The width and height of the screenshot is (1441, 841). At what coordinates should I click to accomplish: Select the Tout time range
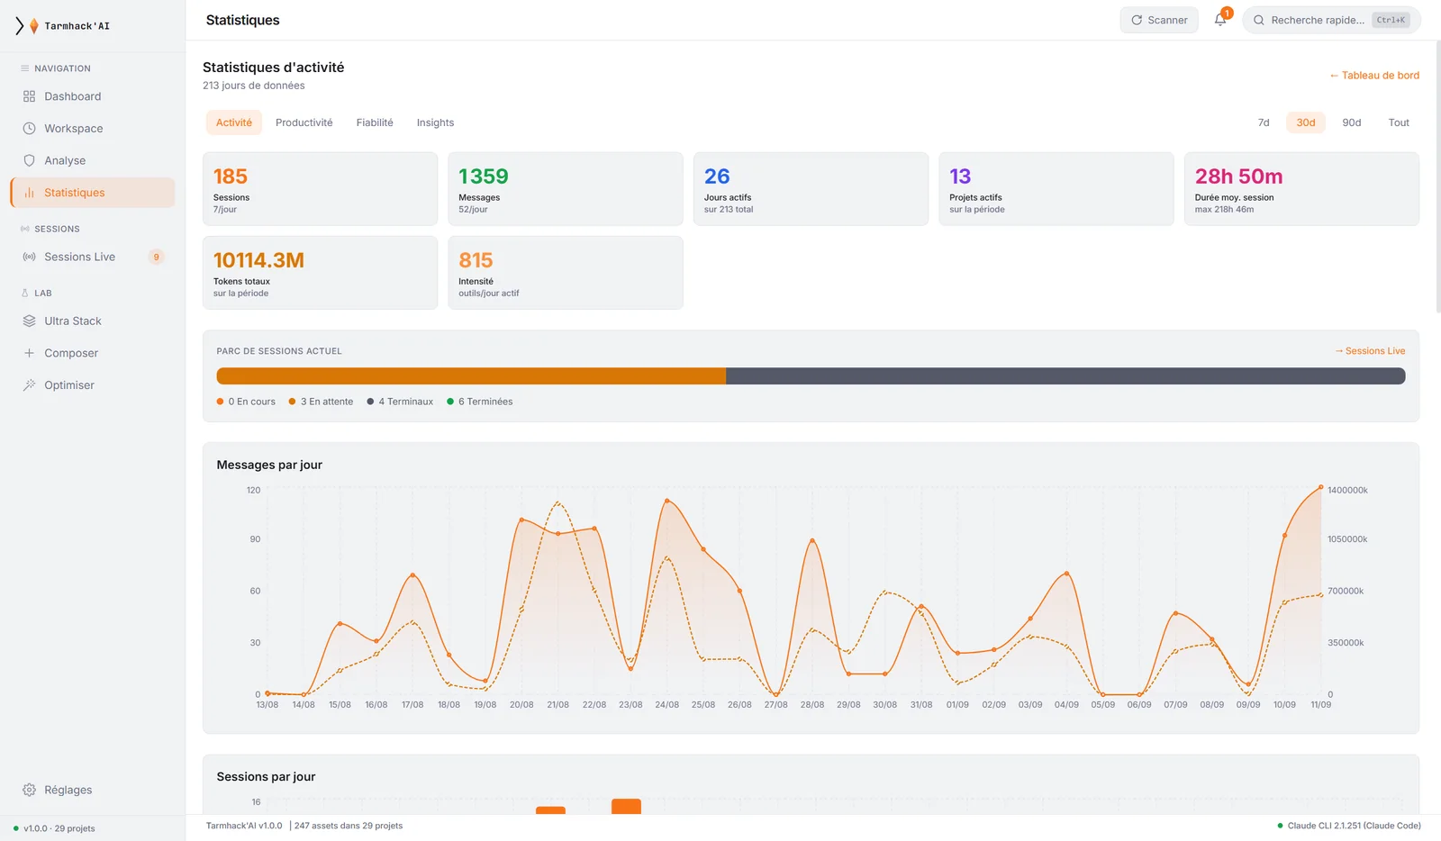1399,122
